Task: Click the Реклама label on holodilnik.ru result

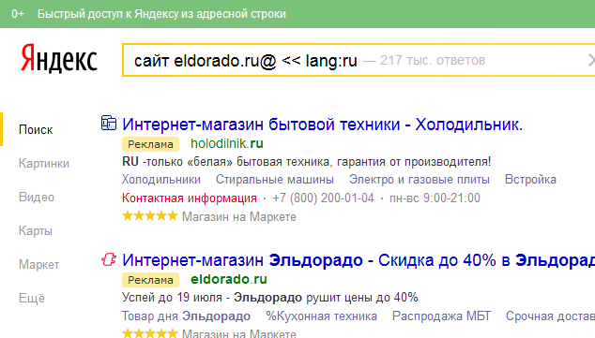Action: pos(150,144)
